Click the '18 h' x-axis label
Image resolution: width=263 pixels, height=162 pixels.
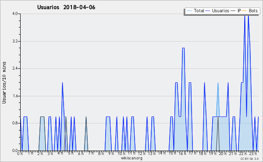point(203,153)
